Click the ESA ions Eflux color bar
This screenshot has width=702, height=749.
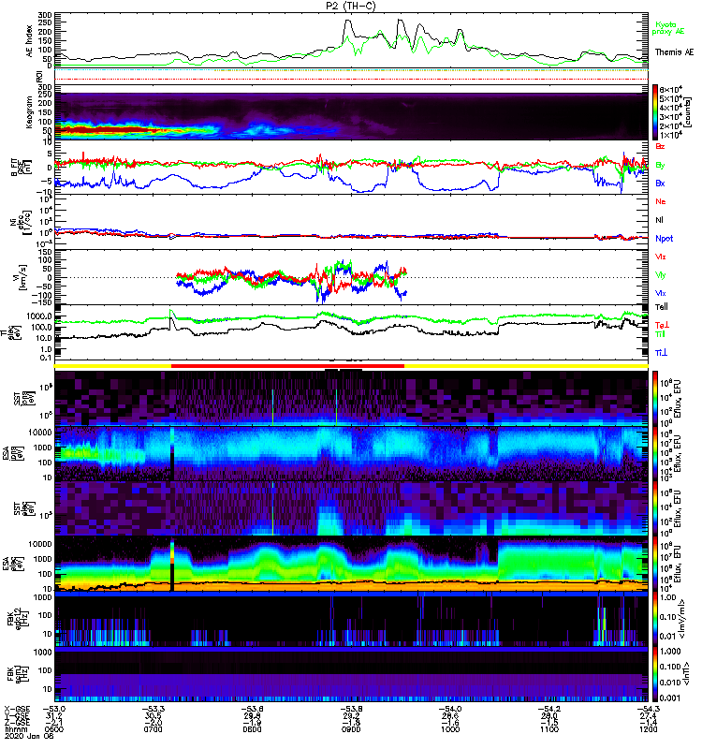click(x=655, y=454)
